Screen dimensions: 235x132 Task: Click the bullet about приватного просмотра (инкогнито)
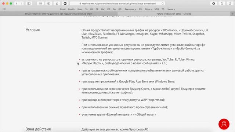click(124, 107)
